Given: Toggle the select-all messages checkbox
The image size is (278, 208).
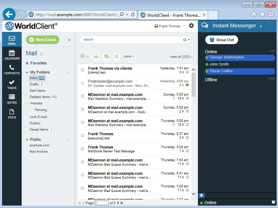Looking at the screenshot, I should click(83, 56).
